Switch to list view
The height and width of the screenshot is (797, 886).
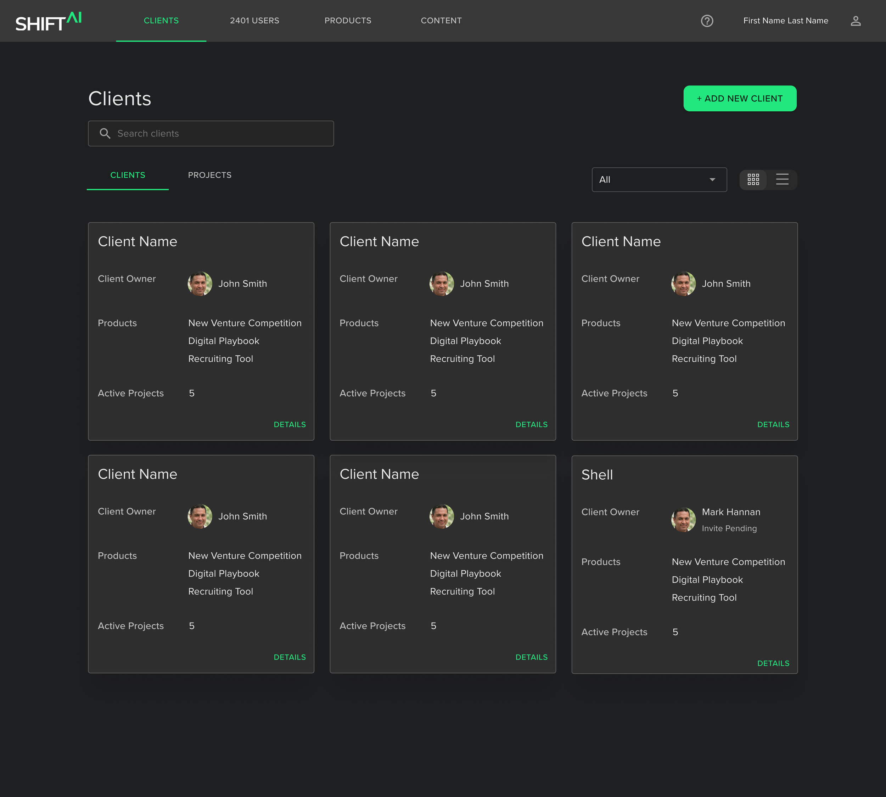[782, 179]
